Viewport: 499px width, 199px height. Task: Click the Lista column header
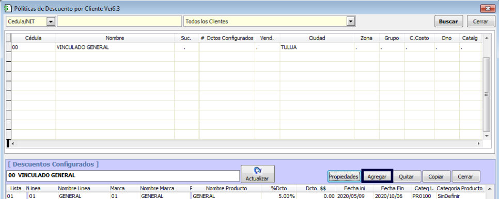[x=16, y=188]
